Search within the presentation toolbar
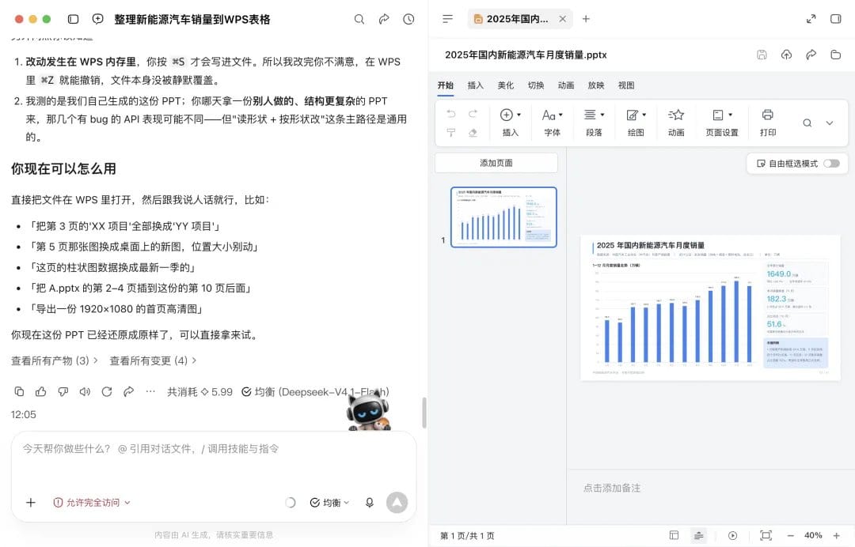 pos(807,123)
